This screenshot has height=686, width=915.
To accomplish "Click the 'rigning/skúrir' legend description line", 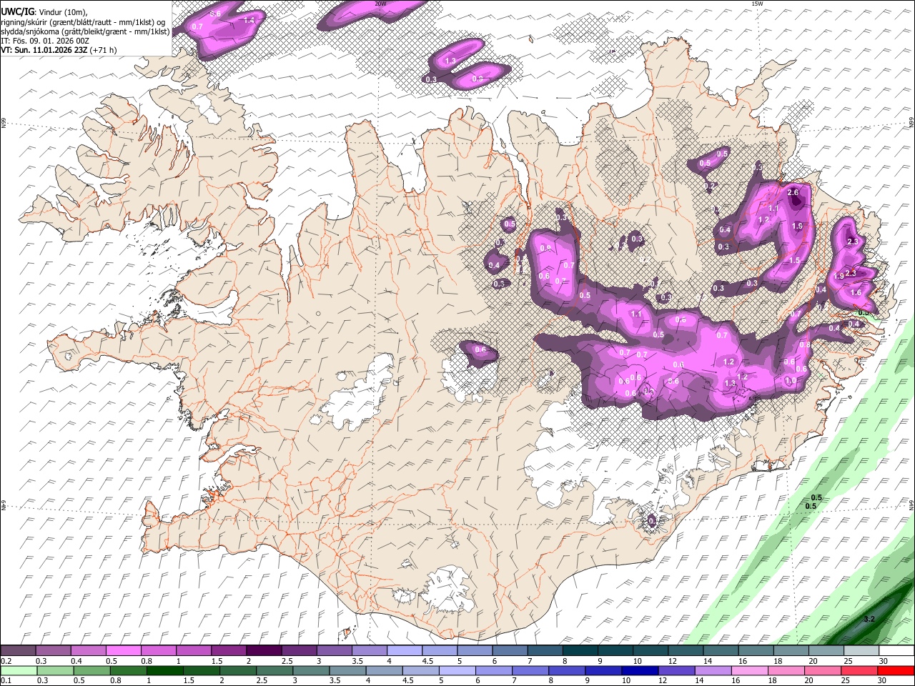I will (82, 22).
